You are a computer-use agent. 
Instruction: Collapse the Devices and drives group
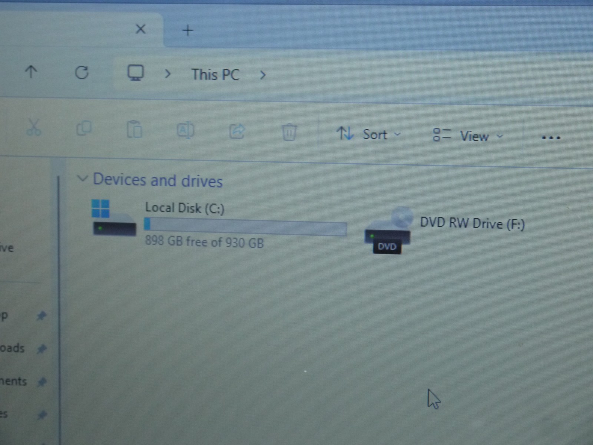point(82,179)
